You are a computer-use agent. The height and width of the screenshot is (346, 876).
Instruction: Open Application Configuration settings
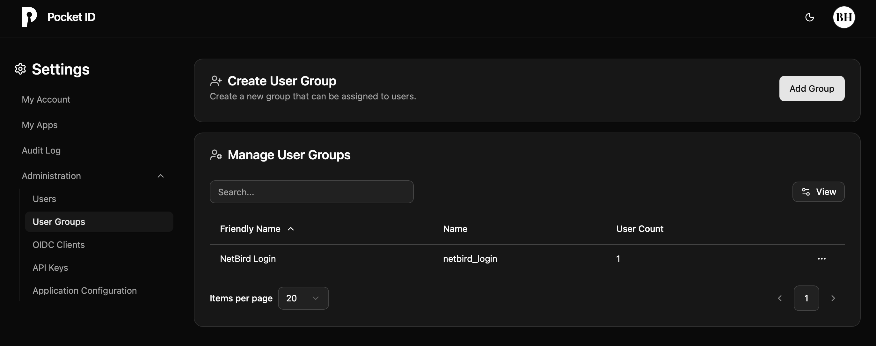tap(84, 291)
